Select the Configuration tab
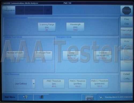Image resolution: width=134 pixels, height=103 pixels. pos(9,10)
